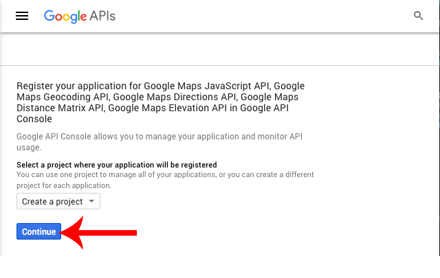Click the blue Continue button
440x278 pixels.
[x=38, y=231]
